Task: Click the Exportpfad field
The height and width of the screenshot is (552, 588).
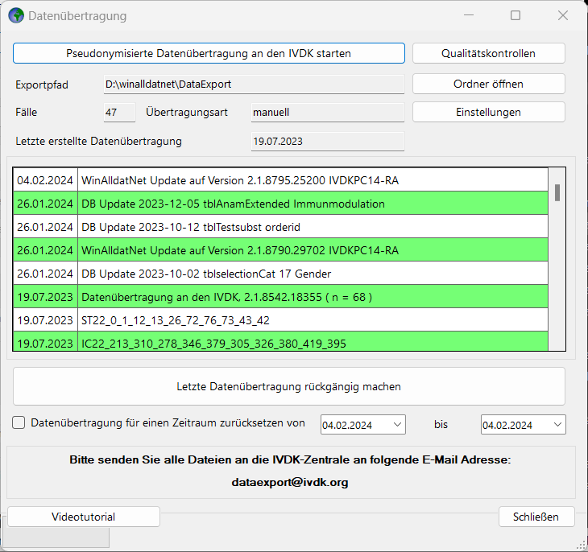Action: [253, 84]
